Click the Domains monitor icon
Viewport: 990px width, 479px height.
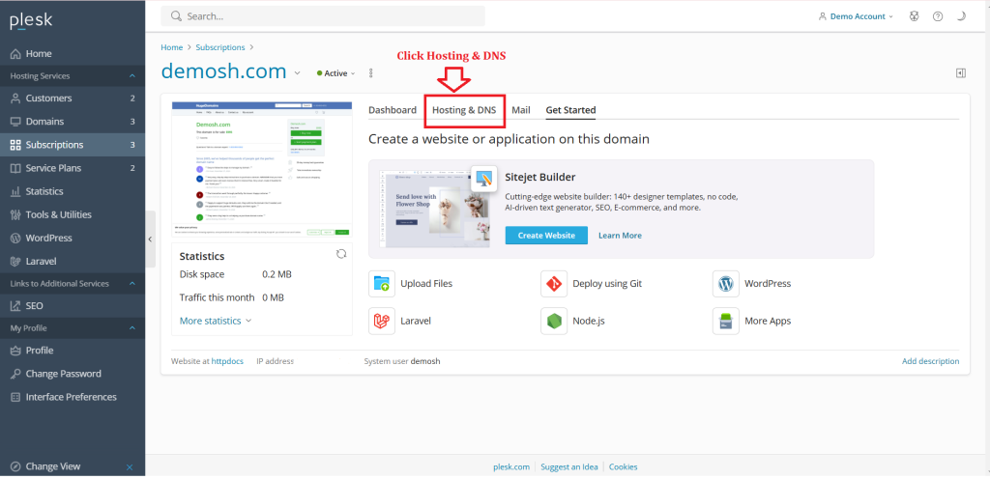[15, 122]
